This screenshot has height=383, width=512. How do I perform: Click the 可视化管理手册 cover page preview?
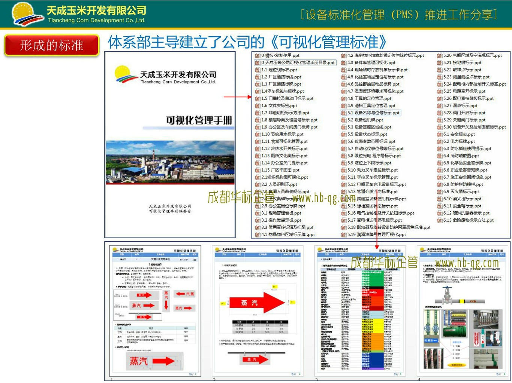(170, 144)
